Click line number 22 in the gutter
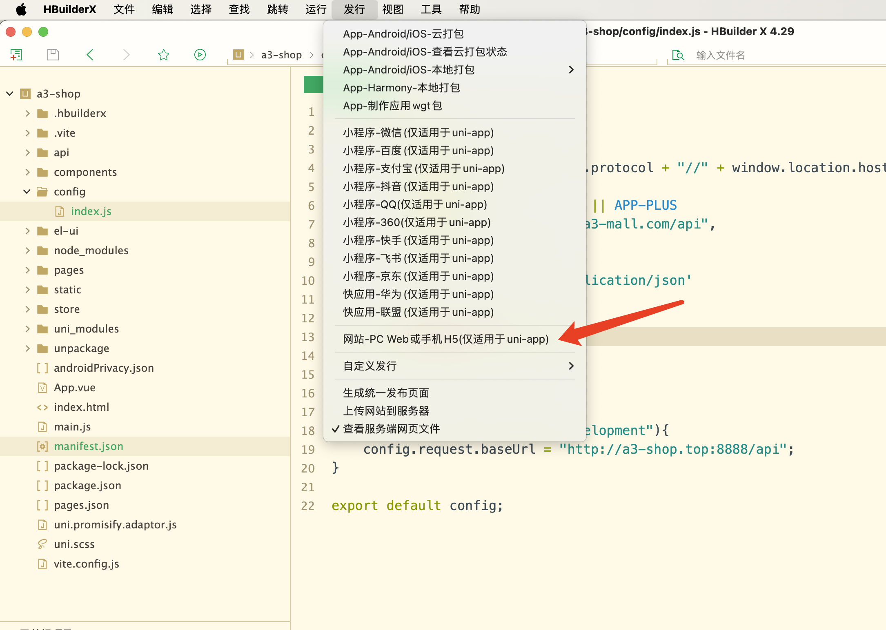 click(308, 506)
